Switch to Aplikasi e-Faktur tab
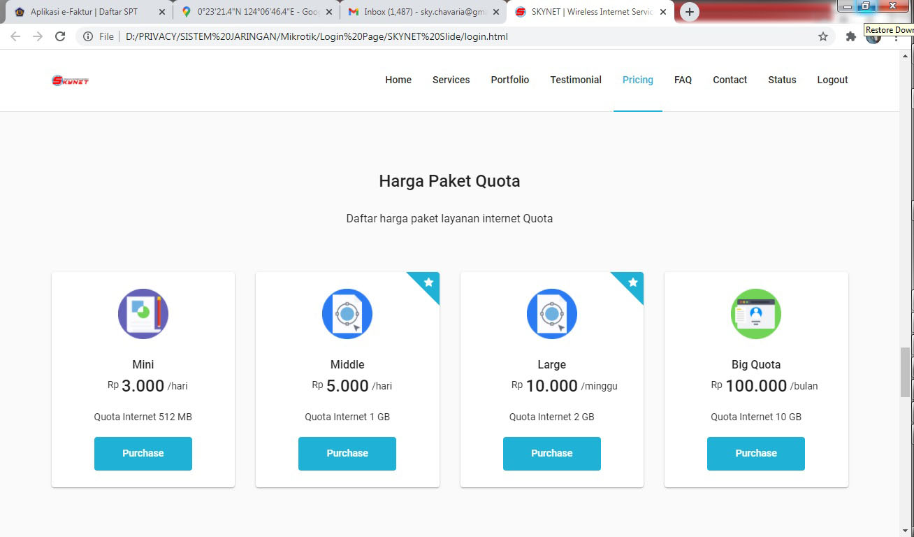914x537 pixels. [x=84, y=12]
